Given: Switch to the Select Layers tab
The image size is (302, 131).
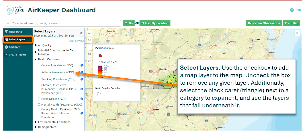Looking at the screenshot, I should click(x=18, y=39).
